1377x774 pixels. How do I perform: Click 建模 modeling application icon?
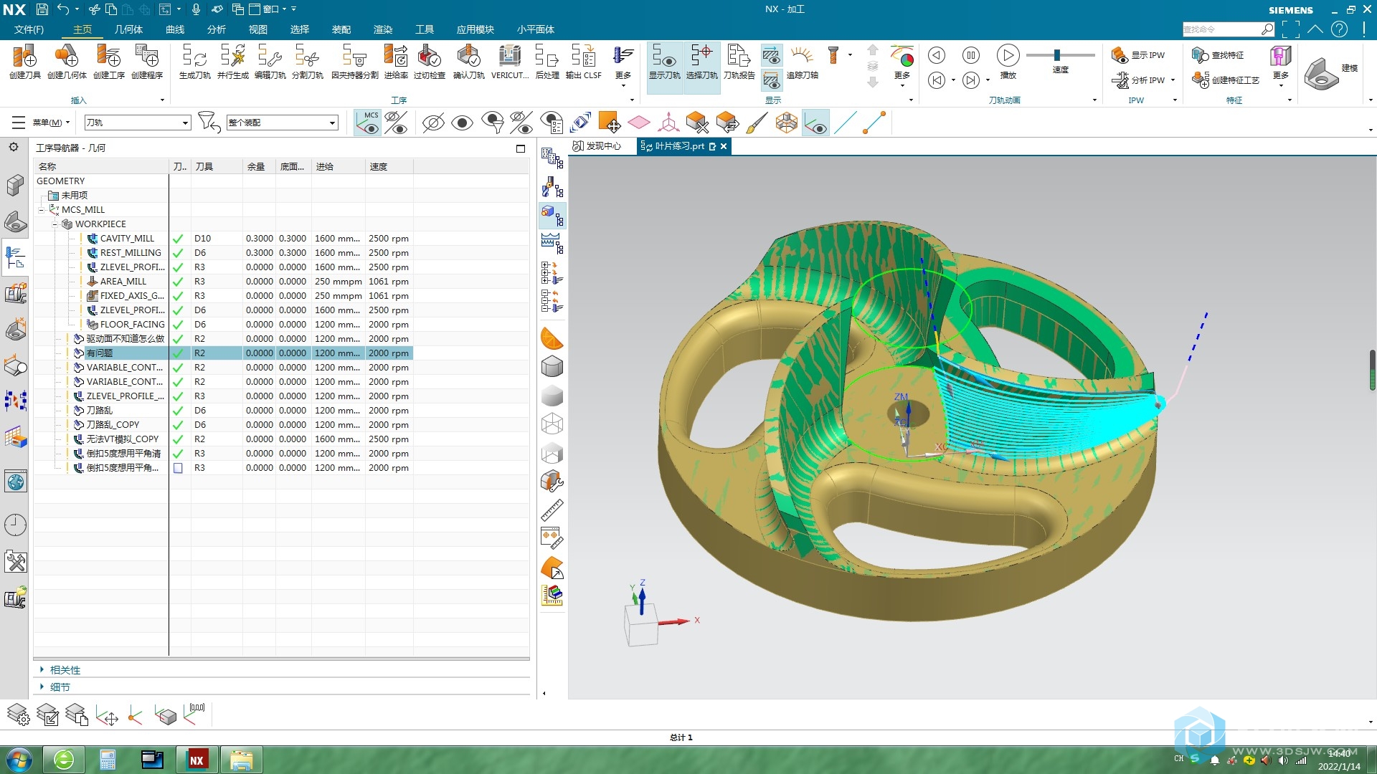[x=1330, y=72]
